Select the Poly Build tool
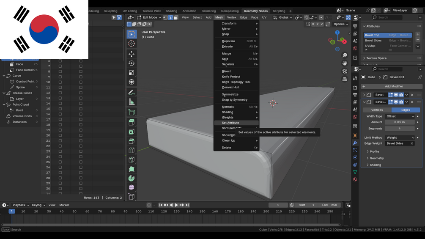Viewport: 425px width, 239px height. click(x=132, y=169)
